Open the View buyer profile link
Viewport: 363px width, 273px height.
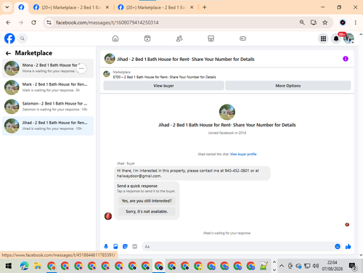pyautogui.click(x=243, y=154)
